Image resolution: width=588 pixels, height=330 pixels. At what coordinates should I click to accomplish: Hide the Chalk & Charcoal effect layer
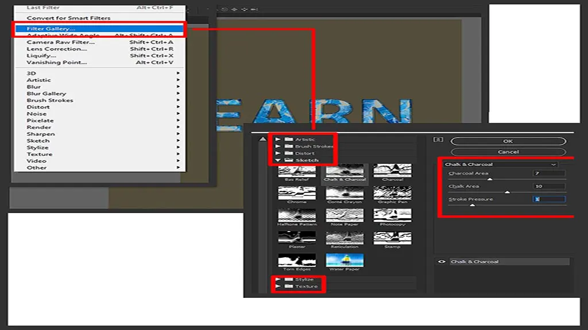pos(442,261)
